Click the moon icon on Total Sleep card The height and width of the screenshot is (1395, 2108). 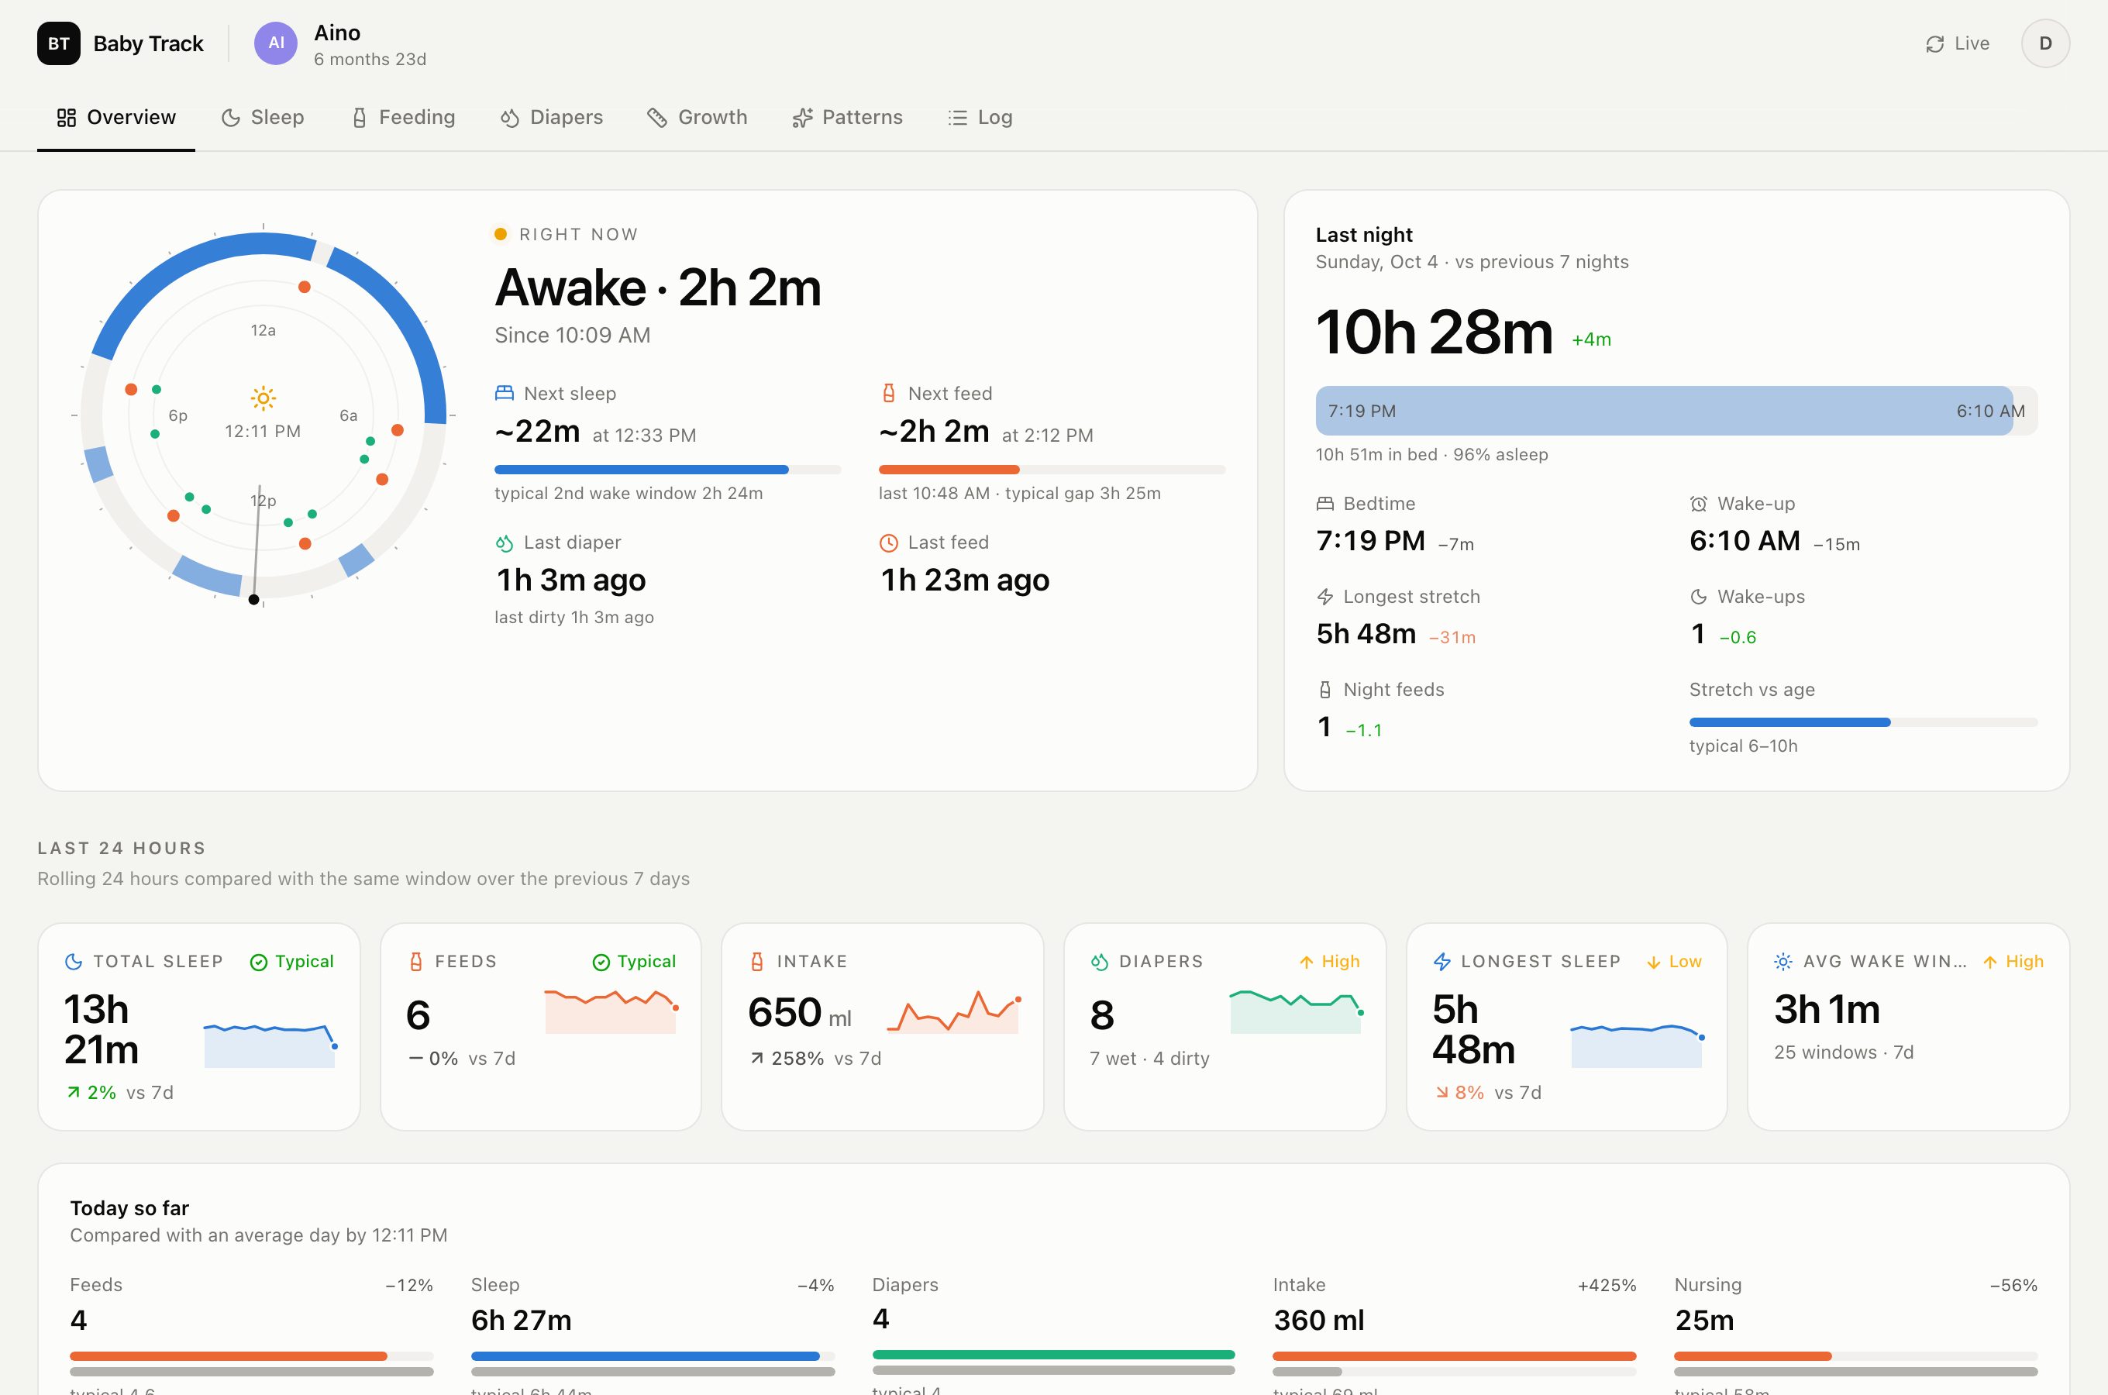74,962
